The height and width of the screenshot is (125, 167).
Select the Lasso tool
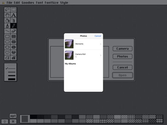(x=7, y=10)
